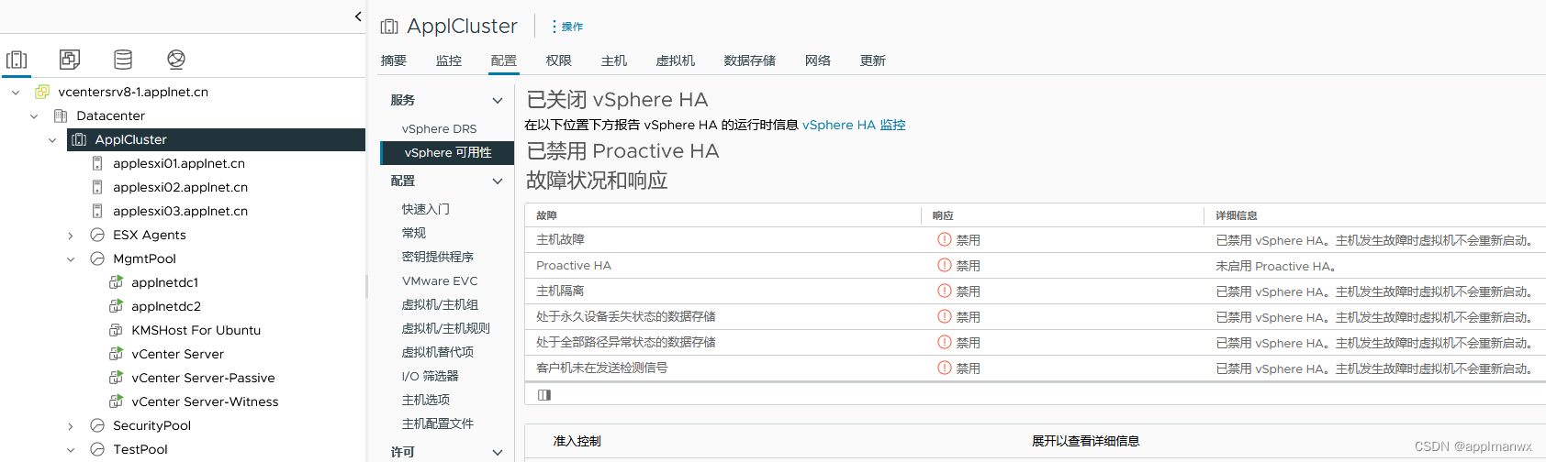This screenshot has width=1546, height=462.
Task: Collapse the vcentersrv8-1.applnet.cn tree node
Action: [16, 92]
